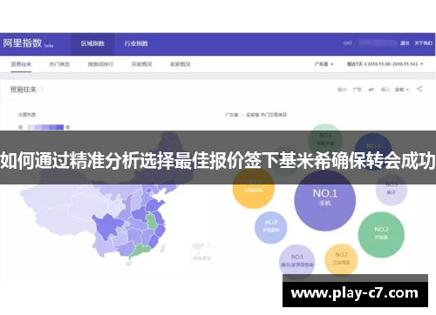
Task: Open the 区域指数 tab
Action: pyautogui.click(x=92, y=44)
